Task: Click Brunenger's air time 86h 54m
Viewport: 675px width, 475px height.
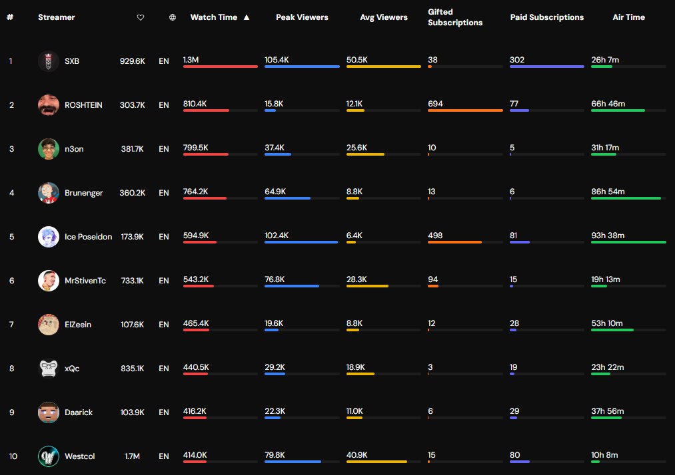Action: [x=608, y=192]
